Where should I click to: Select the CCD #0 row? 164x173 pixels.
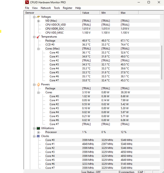[x=102, y=45]
